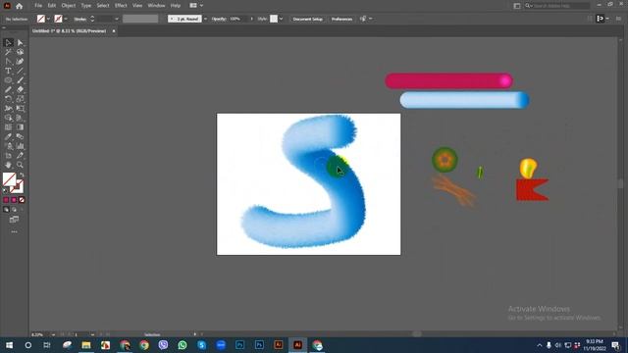The image size is (628, 353).
Task: Select the Shape Builder tool
Action: point(9,118)
